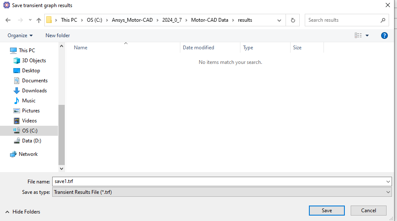This screenshot has width=397, height=221.
Task: Open 3D Objects in navigation pane
Action: [x=34, y=61]
